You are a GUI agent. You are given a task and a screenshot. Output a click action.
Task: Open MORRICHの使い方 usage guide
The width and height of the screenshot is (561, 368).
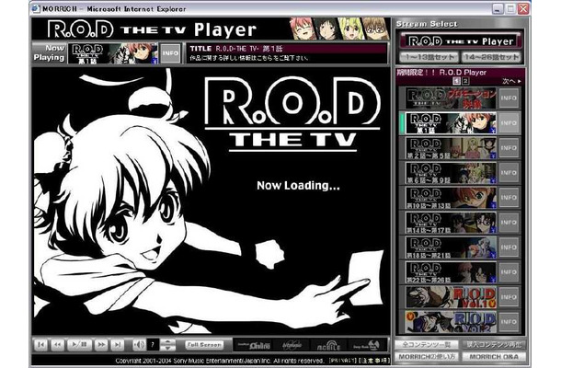coord(426,357)
